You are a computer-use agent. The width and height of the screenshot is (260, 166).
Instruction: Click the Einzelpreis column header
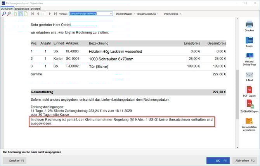point(192,44)
